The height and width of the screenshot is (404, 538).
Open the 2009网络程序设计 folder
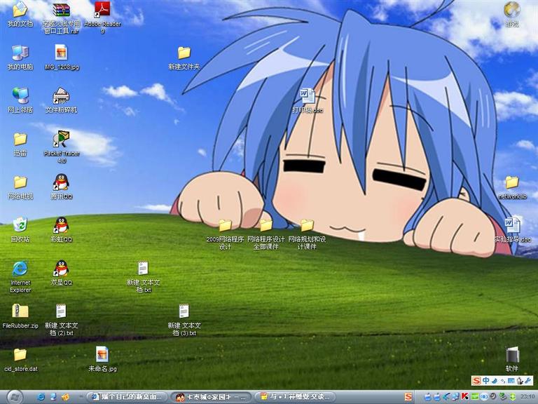[x=225, y=234]
